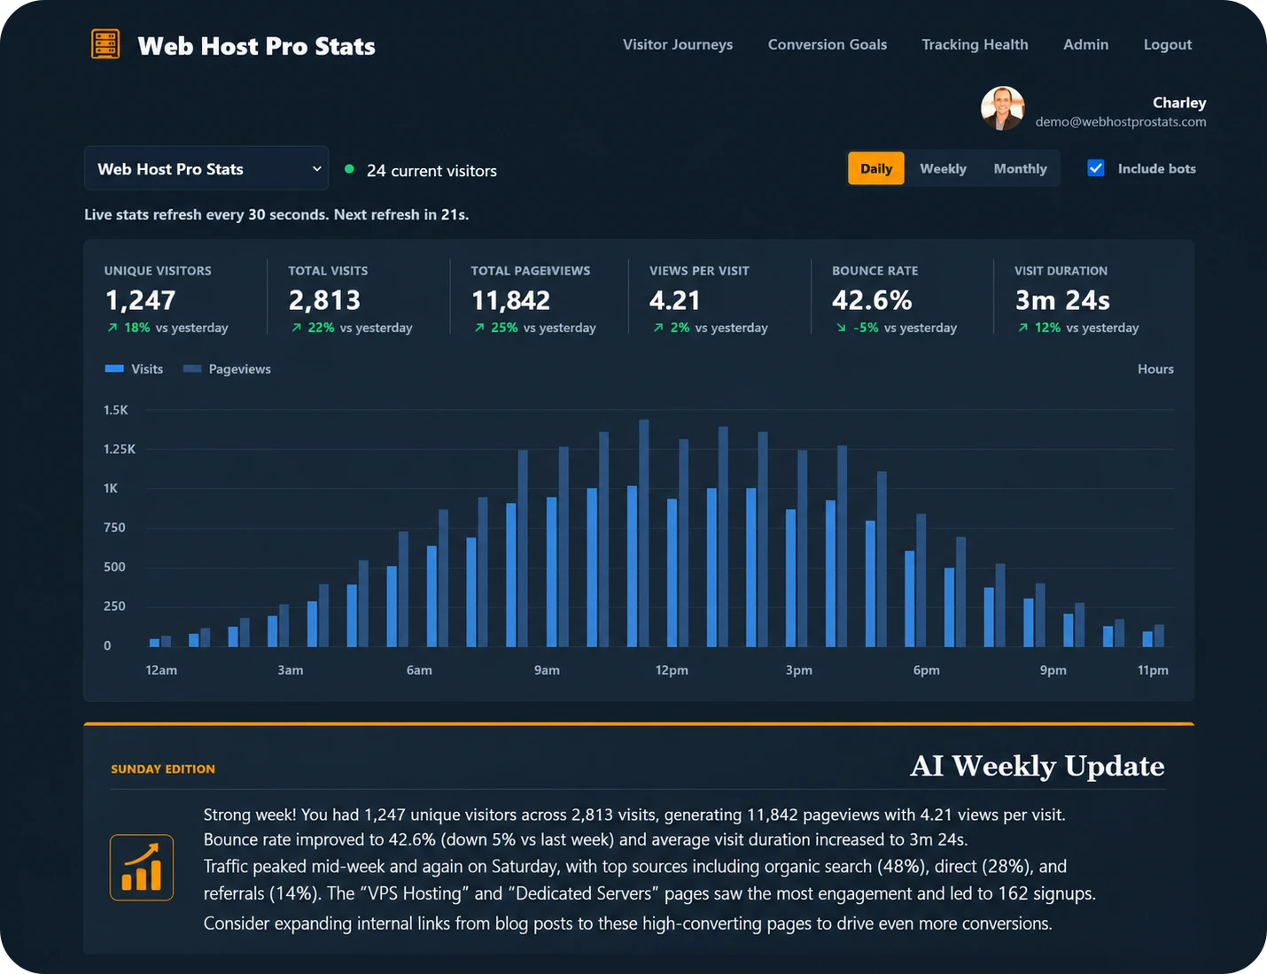Viewport: 1267px width, 974px height.
Task: Click the 3pm x-axis label
Action: 799,670
